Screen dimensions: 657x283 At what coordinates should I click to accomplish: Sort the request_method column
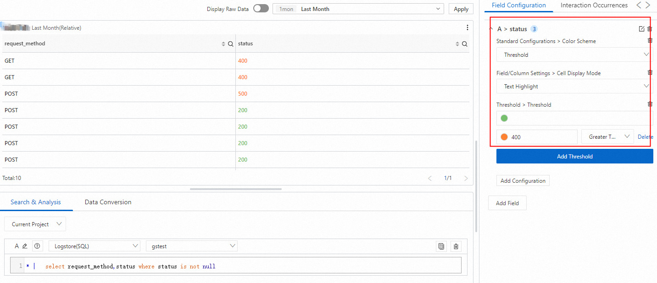point(223,44)
